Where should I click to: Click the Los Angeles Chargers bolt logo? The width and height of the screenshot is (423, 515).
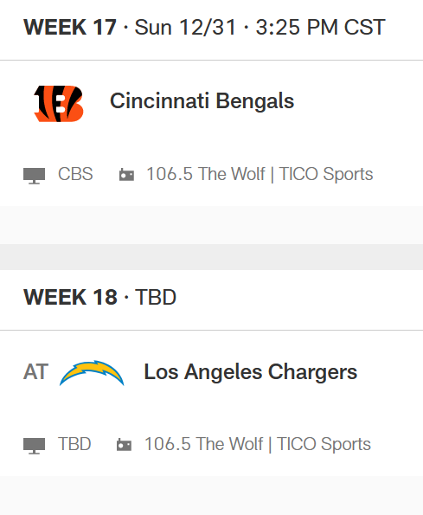click(92, 373)
